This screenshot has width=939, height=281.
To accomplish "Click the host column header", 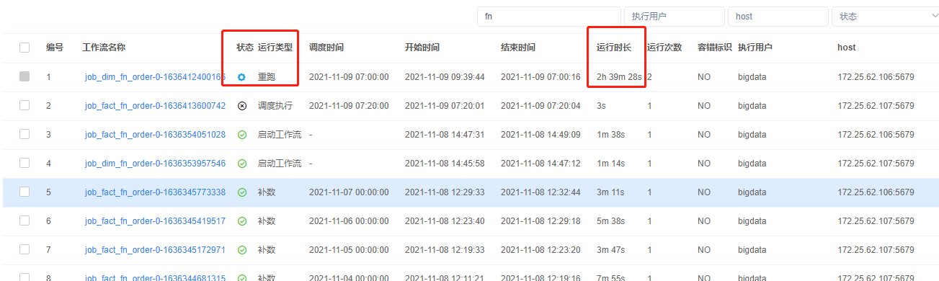I will click(x=847, y=48).
